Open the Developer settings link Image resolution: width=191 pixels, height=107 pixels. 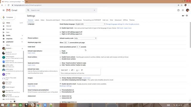click(x=66, y=86)
